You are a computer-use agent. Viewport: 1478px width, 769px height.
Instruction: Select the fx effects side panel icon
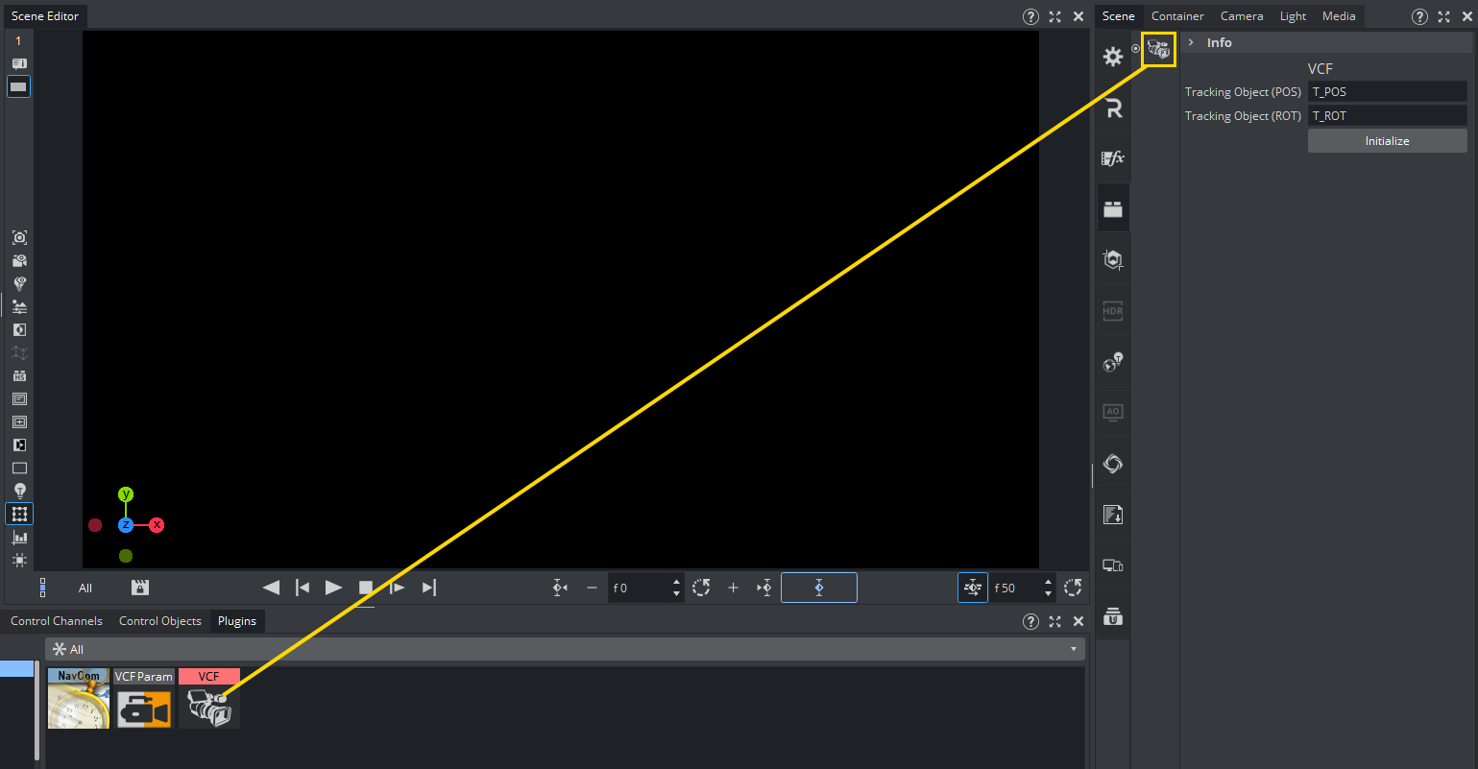click(1113, 158)
